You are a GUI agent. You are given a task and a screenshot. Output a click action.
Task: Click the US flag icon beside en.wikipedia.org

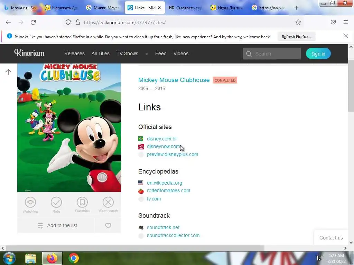(141, 183)
